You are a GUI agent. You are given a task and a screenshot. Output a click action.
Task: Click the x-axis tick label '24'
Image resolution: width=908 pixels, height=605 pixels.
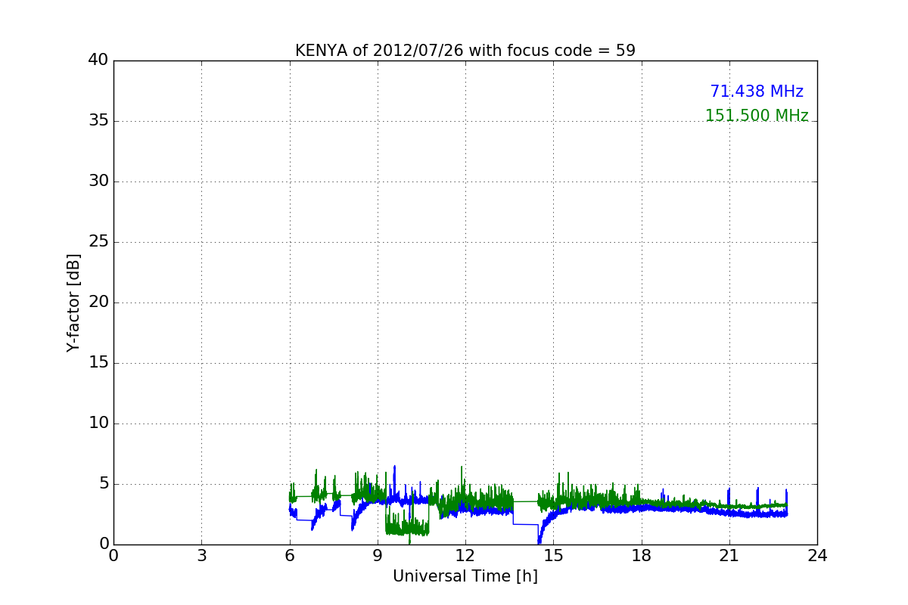tap(817, 555)
